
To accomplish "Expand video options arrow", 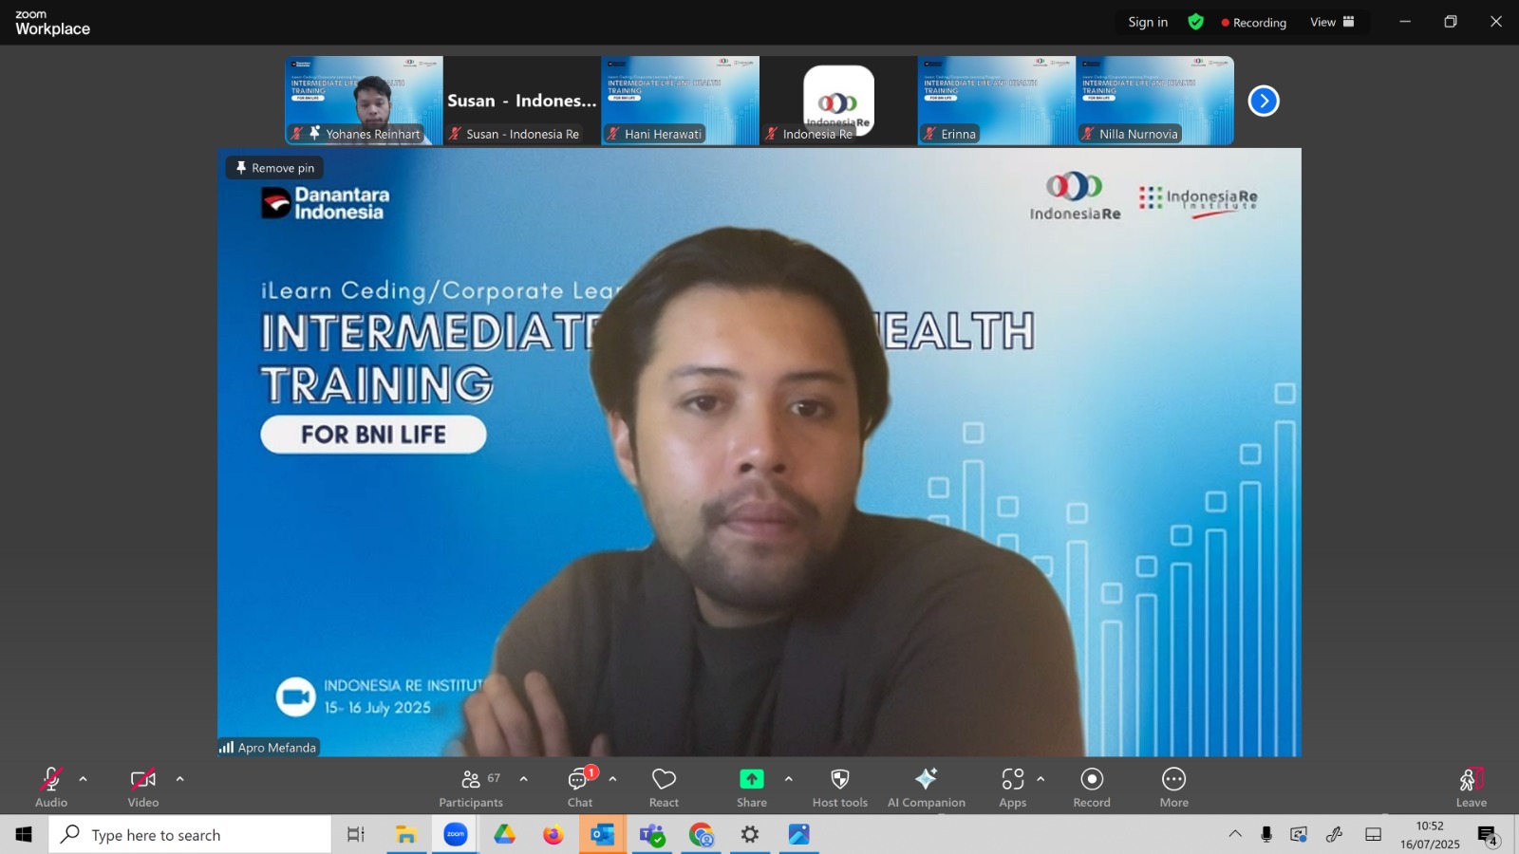I will [179, 779].
